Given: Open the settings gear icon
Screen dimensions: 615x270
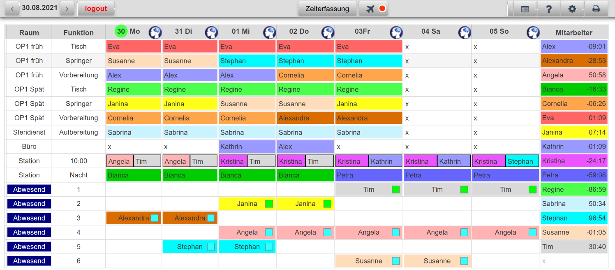Looking at the screenshot, I should pyautogui.click(x=572, y=8).
